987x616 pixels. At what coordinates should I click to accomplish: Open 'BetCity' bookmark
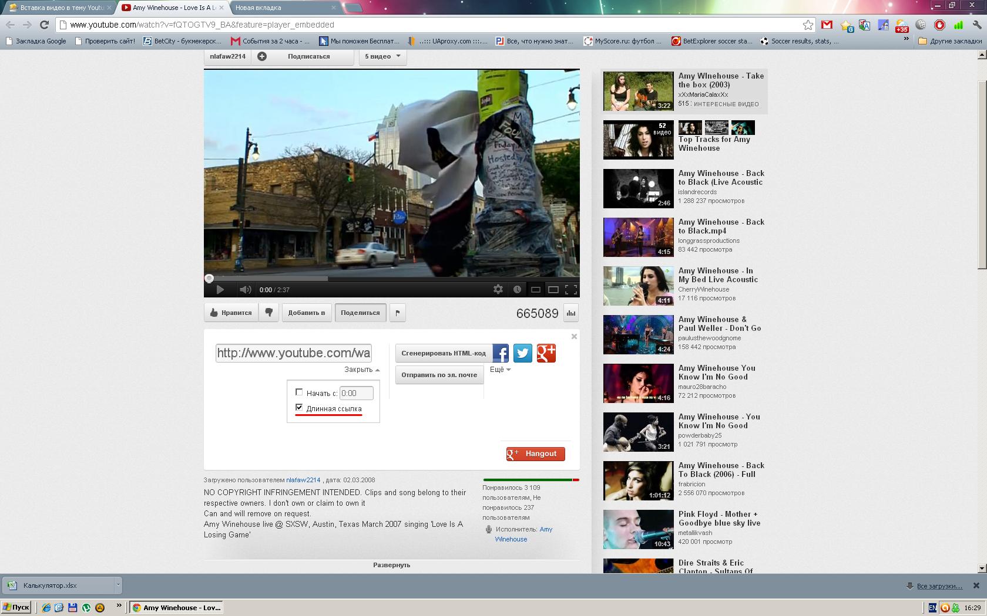click(x=183, y=41)
